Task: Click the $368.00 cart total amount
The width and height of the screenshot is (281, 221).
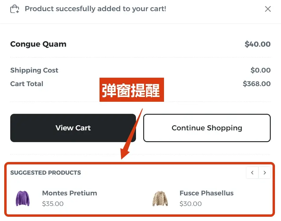Action: pos(257,84)
